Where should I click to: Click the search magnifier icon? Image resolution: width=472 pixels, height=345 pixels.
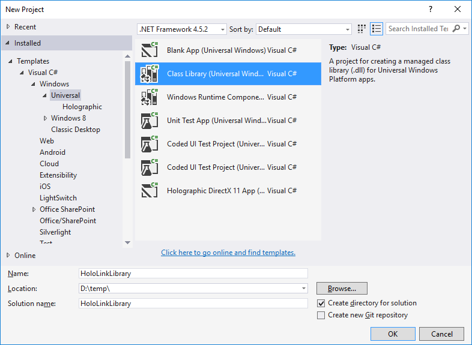tap(456, 29)
